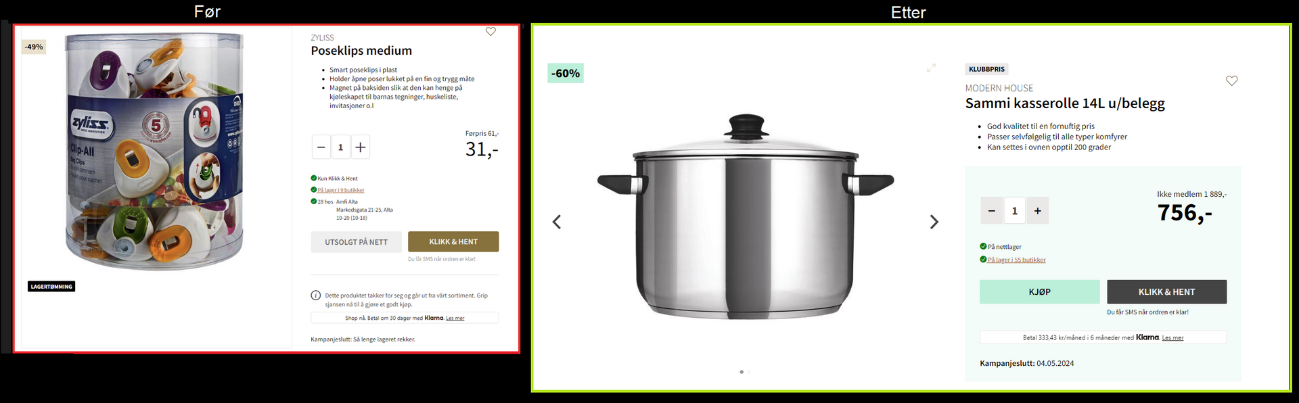Open Klarna 'Les mer' link under kasserolle

[1172, 337]
